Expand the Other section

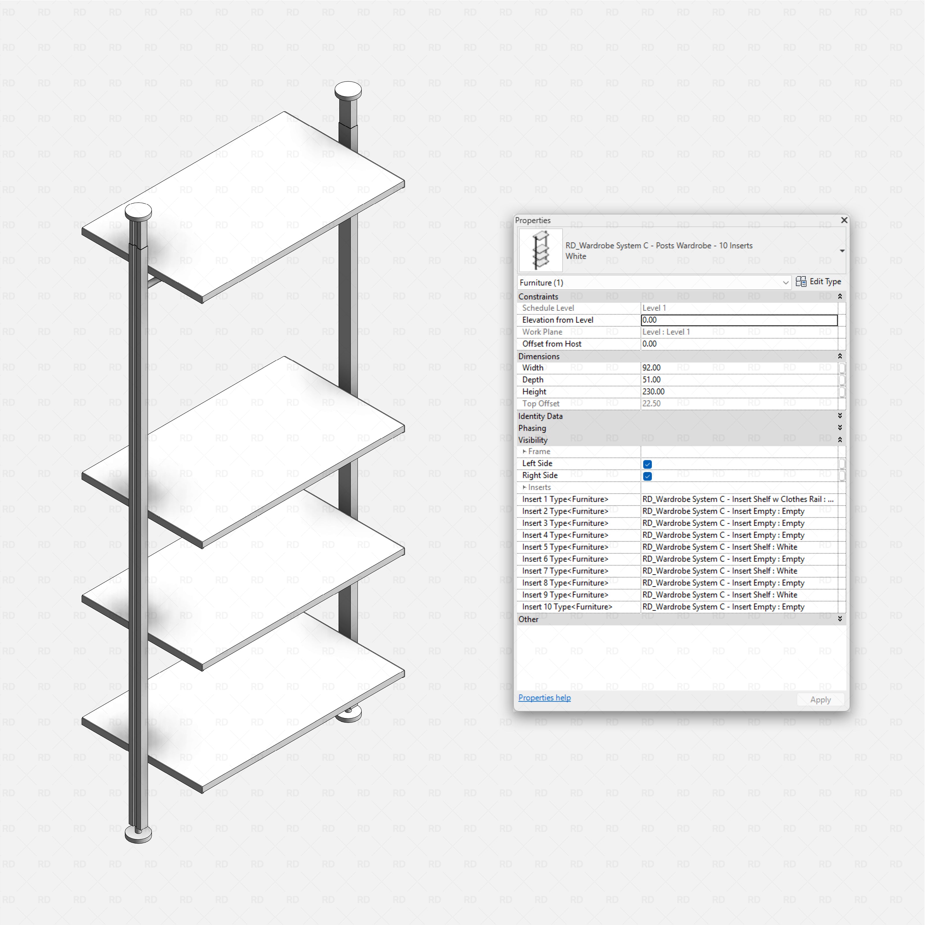pos(840,619)
